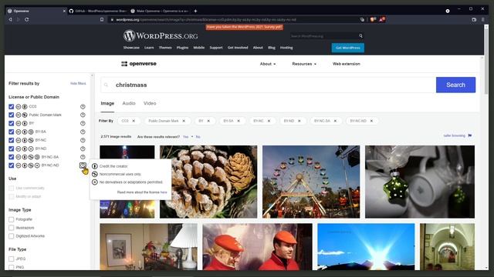
Task: Click the Get WordPress button
Action: click(348, 48)
